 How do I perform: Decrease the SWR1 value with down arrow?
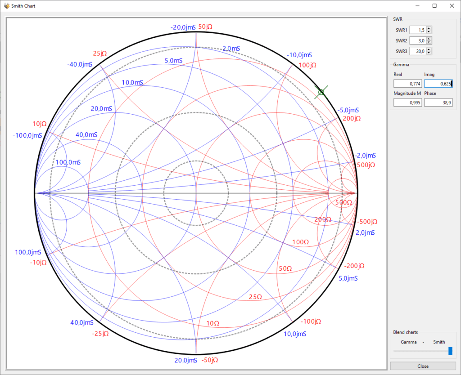[x=429, y=32]
